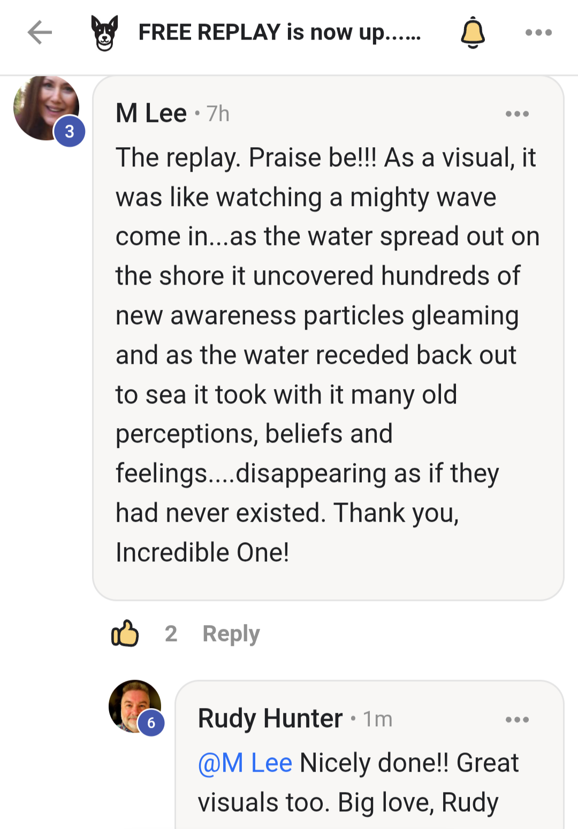Tap the back arrow in header

pos(40,33)
